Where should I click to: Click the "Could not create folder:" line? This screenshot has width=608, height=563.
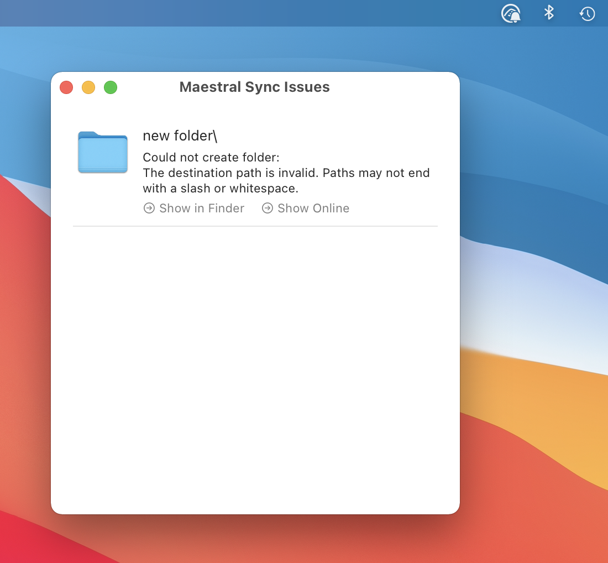tap(211, 157)
